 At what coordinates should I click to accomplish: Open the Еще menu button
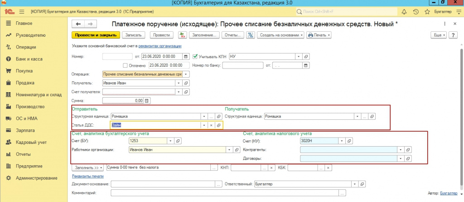click(440, 35)
